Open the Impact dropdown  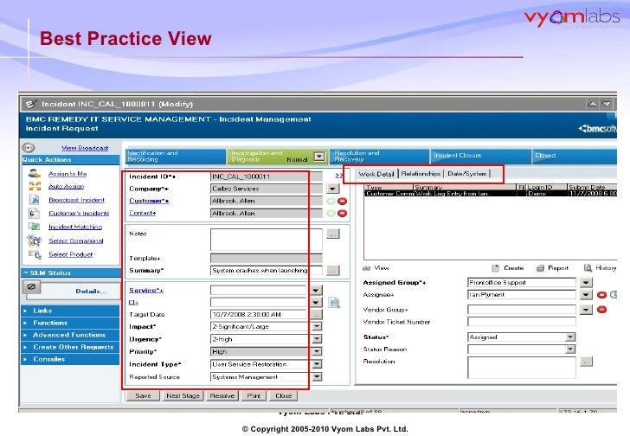317,327
